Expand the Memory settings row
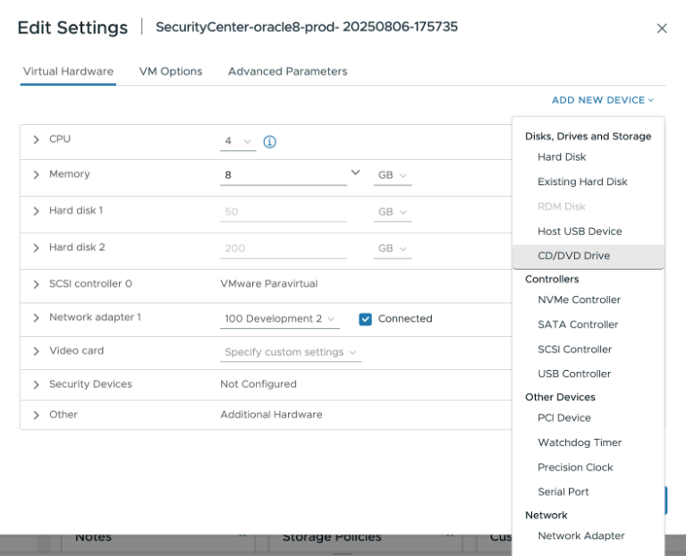The width and height of the screenshot is (686, 556). pyautogui.click(x=37, y=175)
